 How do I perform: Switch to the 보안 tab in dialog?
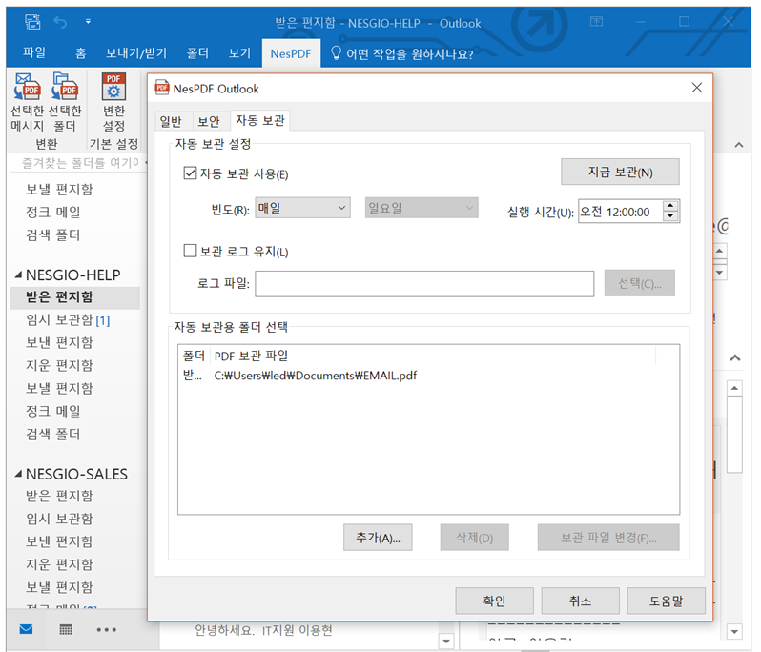click(x=208, y=121)
